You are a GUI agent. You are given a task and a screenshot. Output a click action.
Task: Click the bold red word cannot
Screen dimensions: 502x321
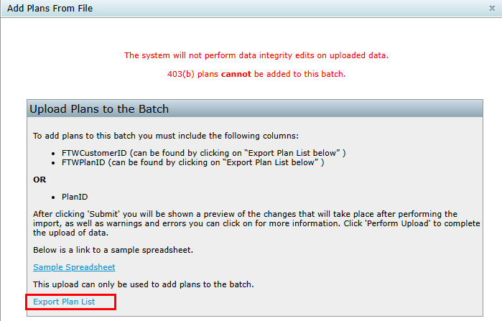point(236,74)
